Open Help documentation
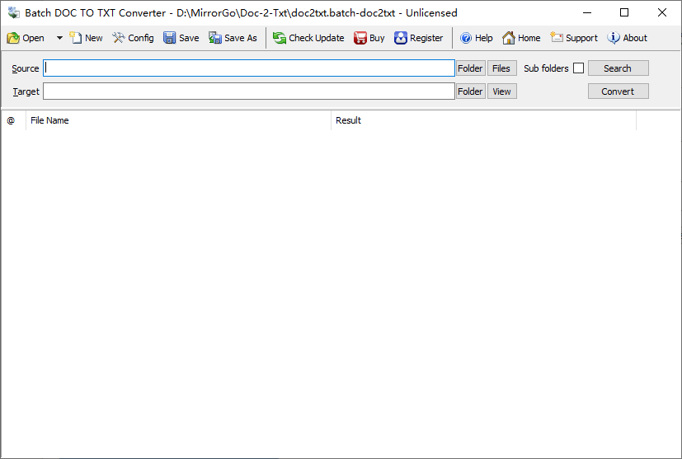This screenshot has width=682, height=459. tap(477, 38)
